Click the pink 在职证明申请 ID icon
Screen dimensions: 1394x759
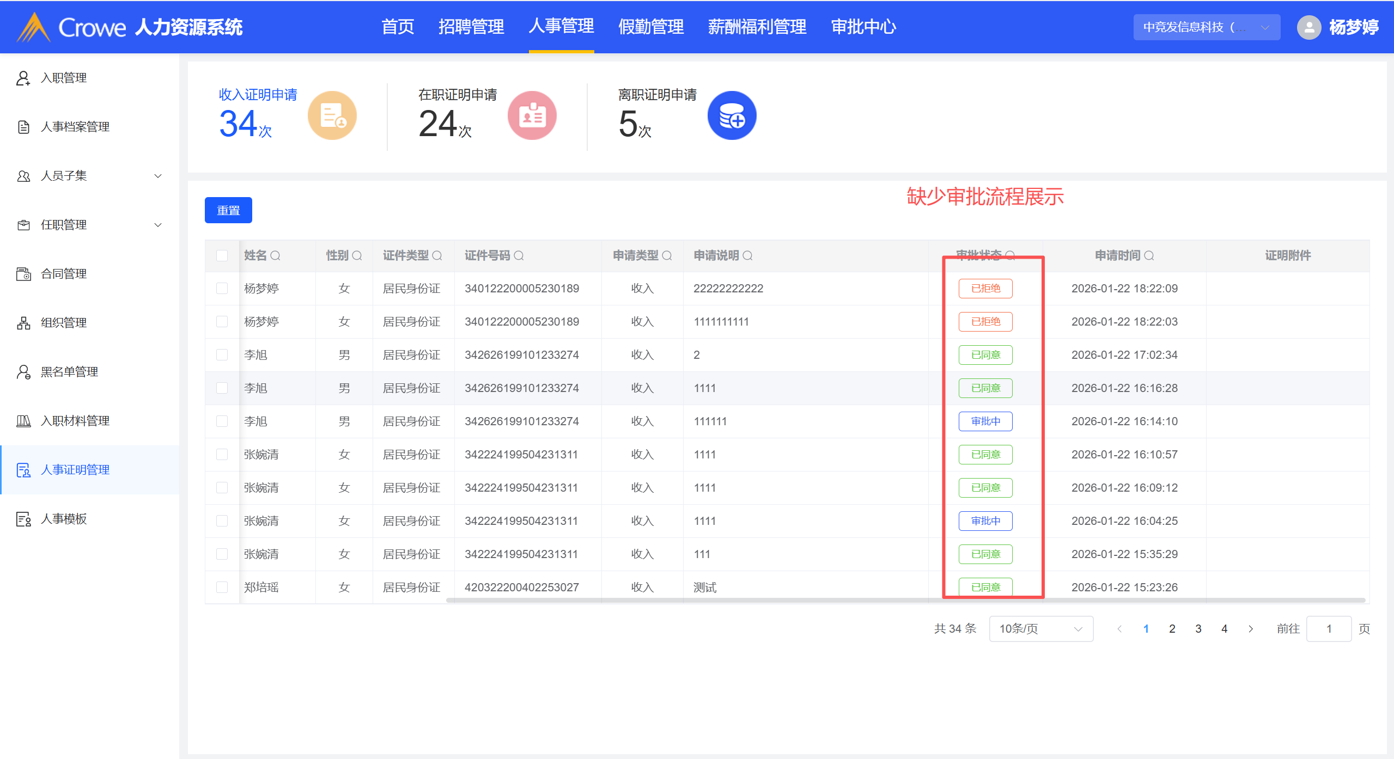click(x=532, y=115)
